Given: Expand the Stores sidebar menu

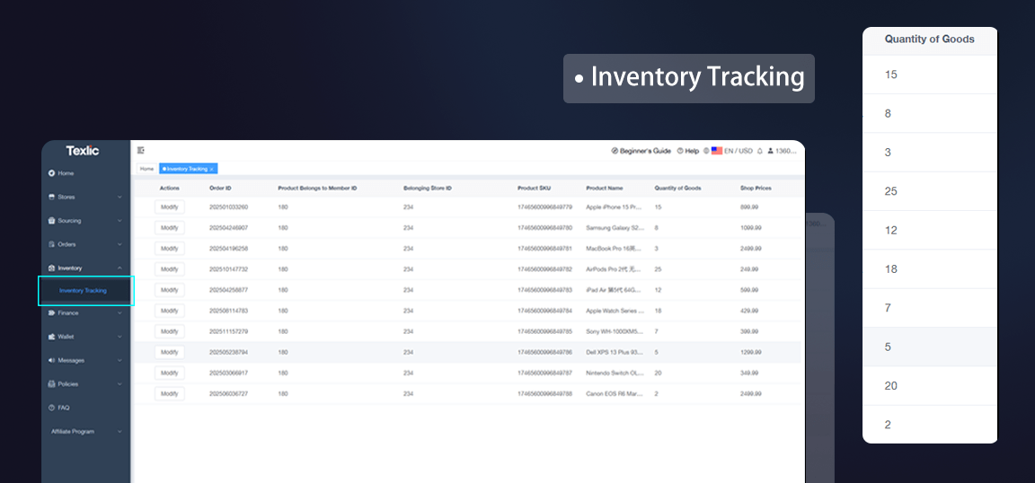Looking at the screenshot, I should pos(119,197).
